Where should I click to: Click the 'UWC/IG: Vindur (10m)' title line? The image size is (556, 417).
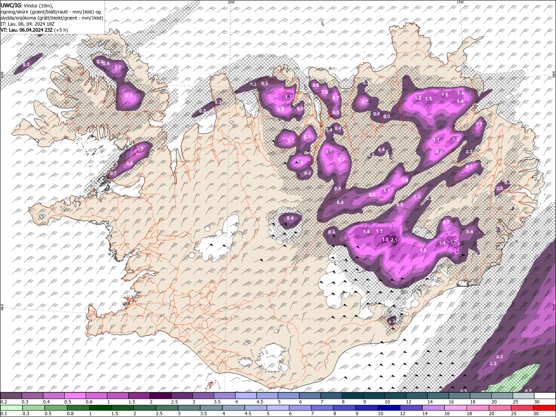[x=27, y=5]
